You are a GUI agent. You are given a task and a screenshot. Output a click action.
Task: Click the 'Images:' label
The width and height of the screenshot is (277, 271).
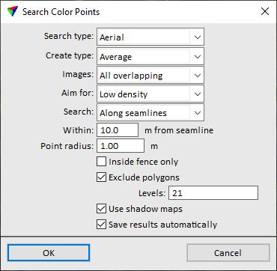click(x=78, y=74)
